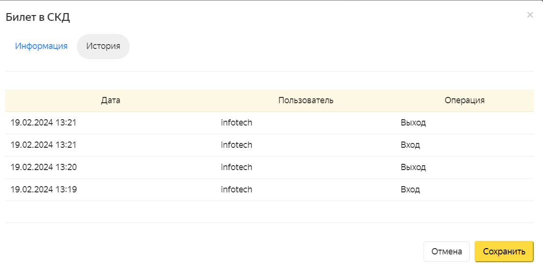543x268 pixels.
Task: Select the 19.02.2024 13:19 date cell
Action: [x=44, y=189]
